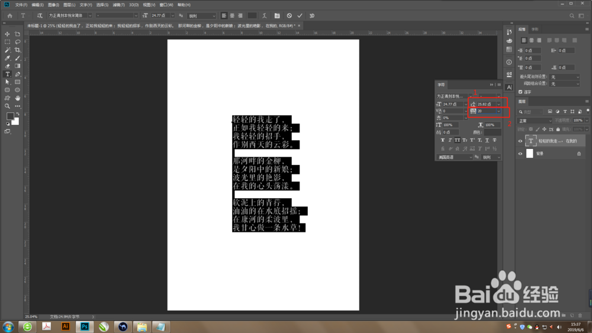Open the Edit menu
The image size is (592, 333).
[x=37, y=5]
